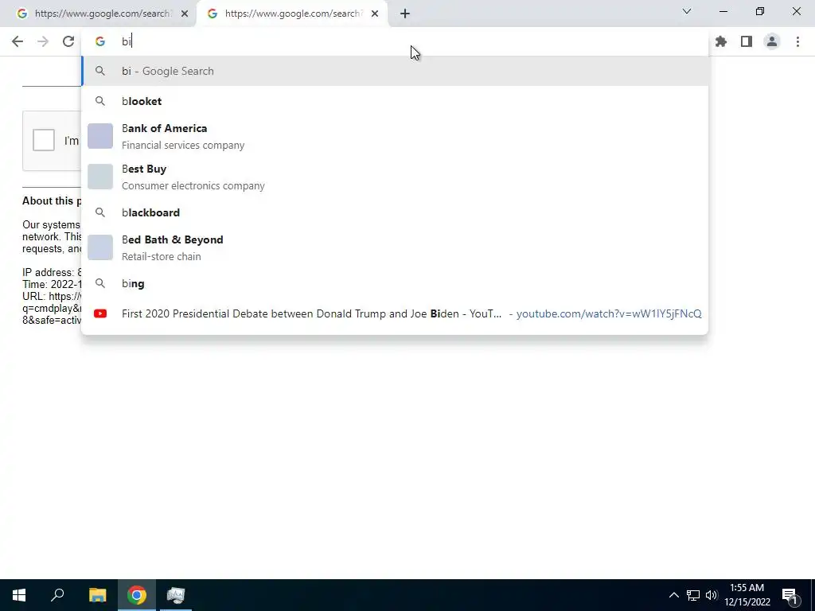Image resolution: width=815 pixels, height=611 pixels.
Task: Open the Windows Start menu
Action: pyautogui.click(x=19, y=595)
